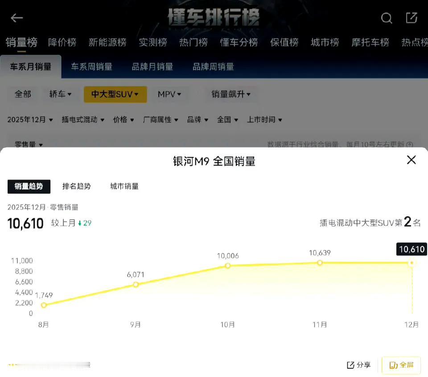The height and width of the screenshot is (377, 428).
Task: Open the 销量飙升 dropdown
Action: coord(231,94)
